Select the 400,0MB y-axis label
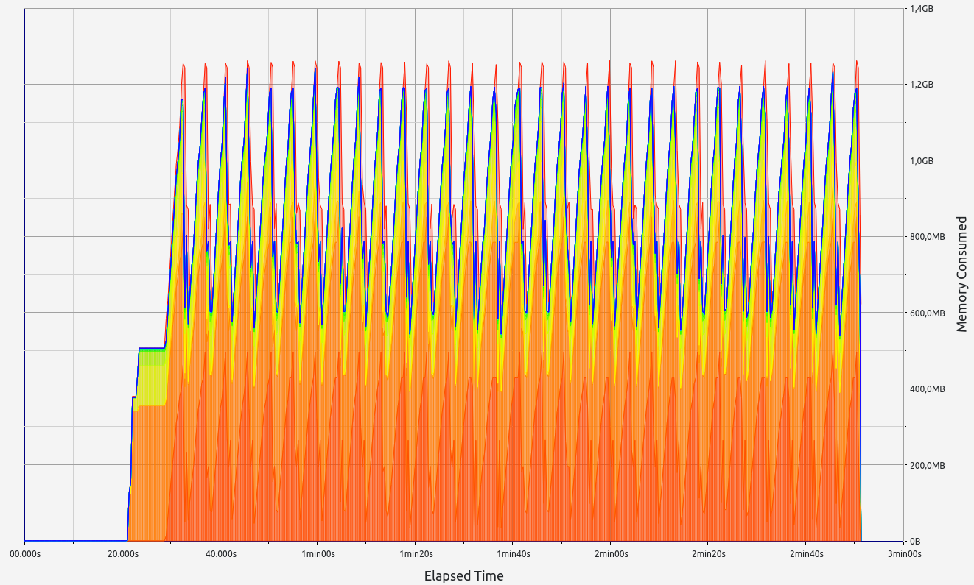Screen dimensions: 974x585 tap(928, 389)
